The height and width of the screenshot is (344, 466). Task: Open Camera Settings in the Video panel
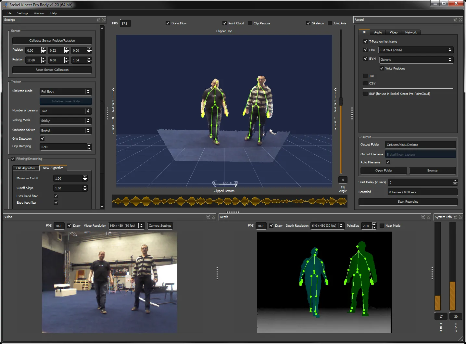click(160, 226)
